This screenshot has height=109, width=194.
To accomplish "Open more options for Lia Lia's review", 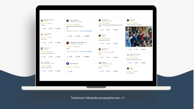I will coord(150,69).
